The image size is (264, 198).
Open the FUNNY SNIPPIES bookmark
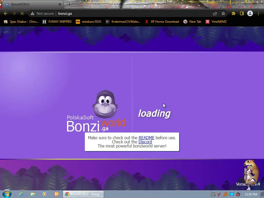tap(57, 22)
